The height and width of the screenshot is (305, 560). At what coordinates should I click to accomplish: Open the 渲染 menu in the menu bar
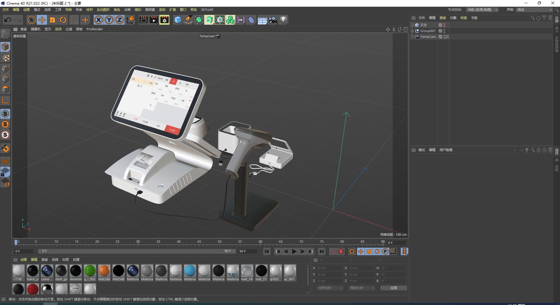coord(162,10)
